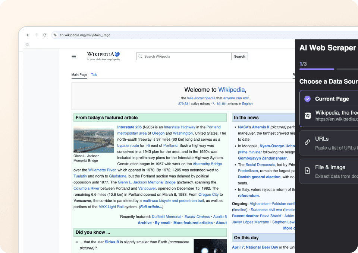This screenshot has width=358, height=253.
Task: Click the browser forward arrow
Action: 36,35
